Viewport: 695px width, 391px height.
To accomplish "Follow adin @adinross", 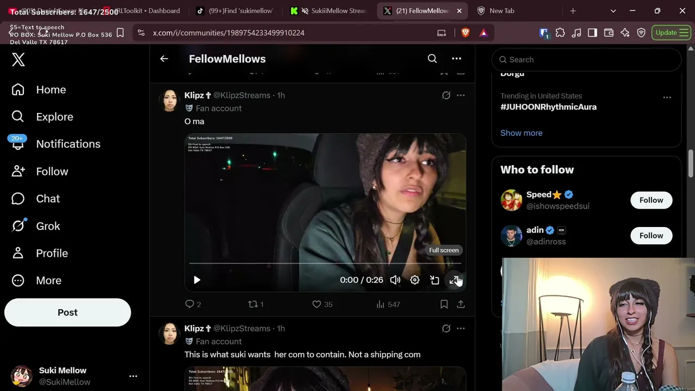I will 651,236.
